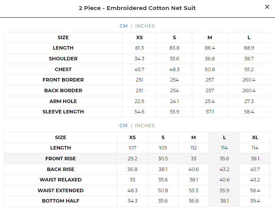
Task: Click the SHOULDER row label
Action: pyautogui.click(x=63, y=59)
